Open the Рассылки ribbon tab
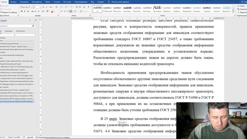The width and height of the screenshot is (247, 139). click(67, 2)
